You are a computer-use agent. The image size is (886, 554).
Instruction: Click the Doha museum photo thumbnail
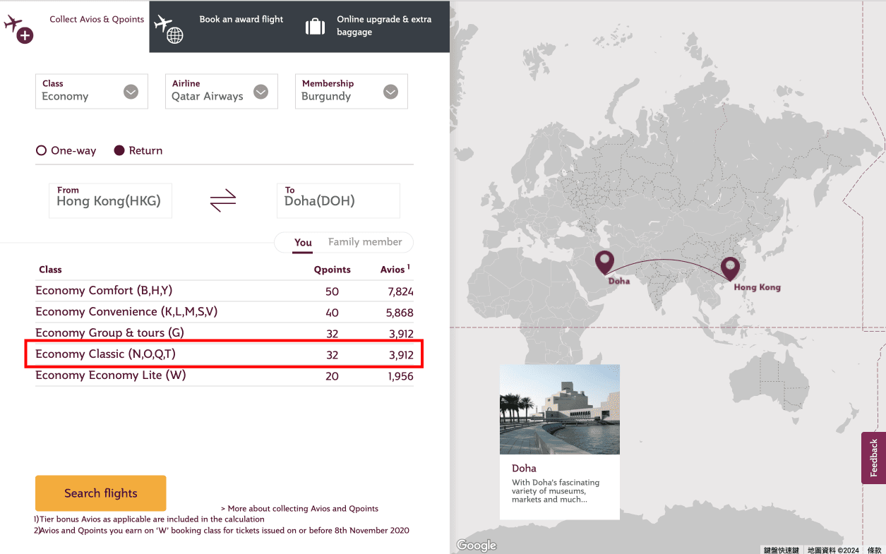point(559,409)
